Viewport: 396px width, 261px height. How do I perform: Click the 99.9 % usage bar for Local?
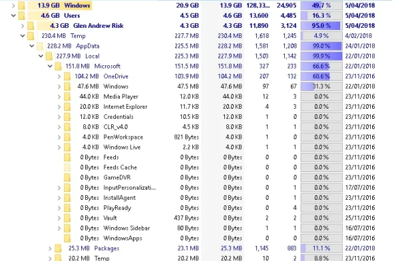point(322,56)
